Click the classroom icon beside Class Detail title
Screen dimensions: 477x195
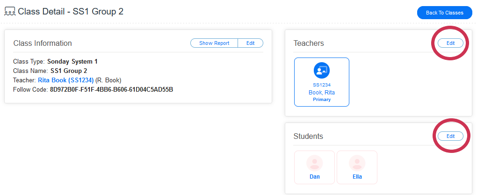(10, 12)
